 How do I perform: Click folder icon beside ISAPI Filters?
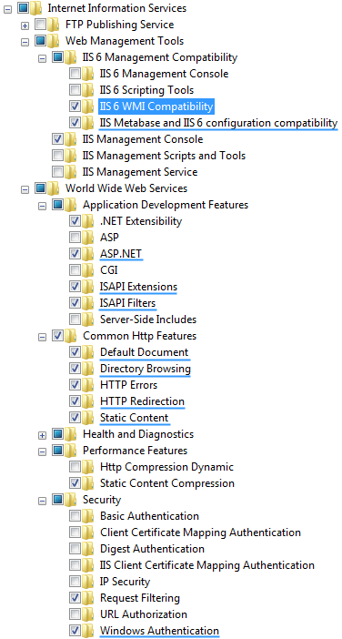click(x=88, y=303)
